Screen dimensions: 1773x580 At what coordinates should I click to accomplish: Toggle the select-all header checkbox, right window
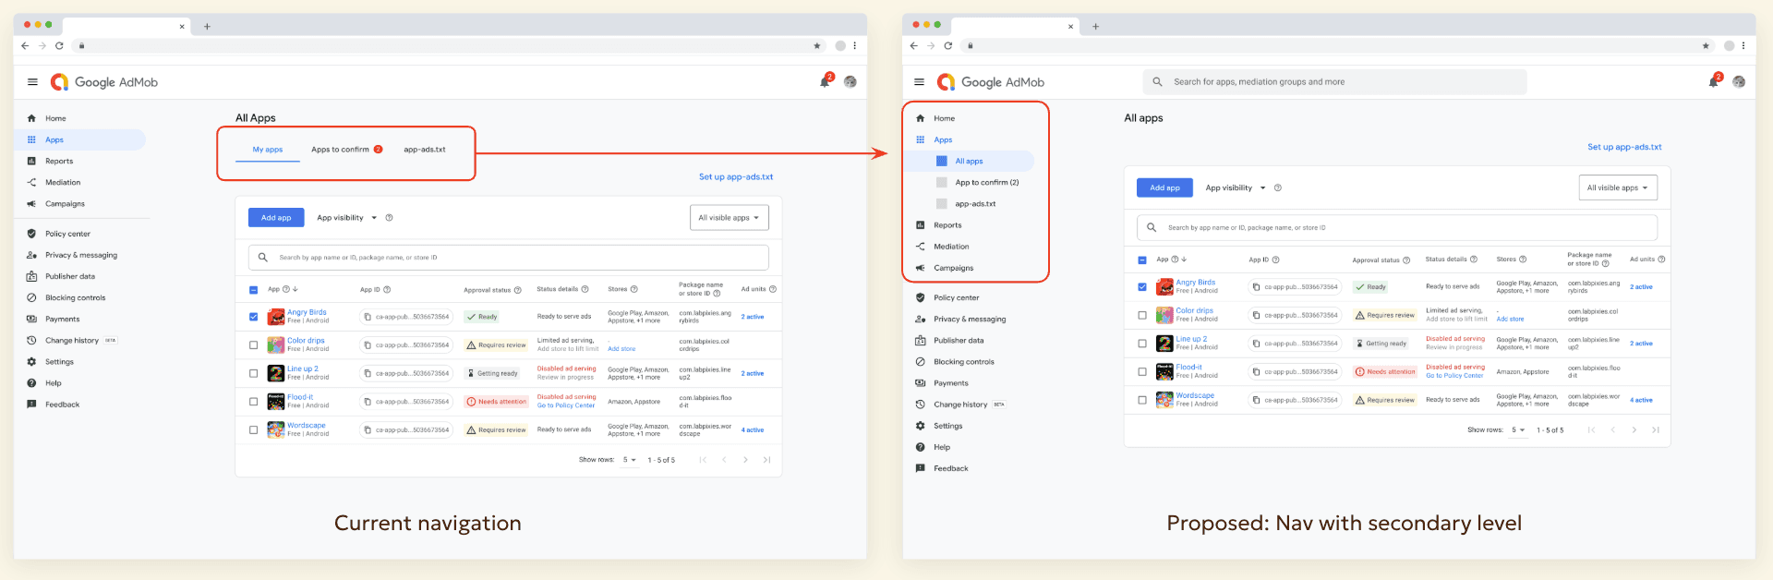click(x=1142, y=260)
